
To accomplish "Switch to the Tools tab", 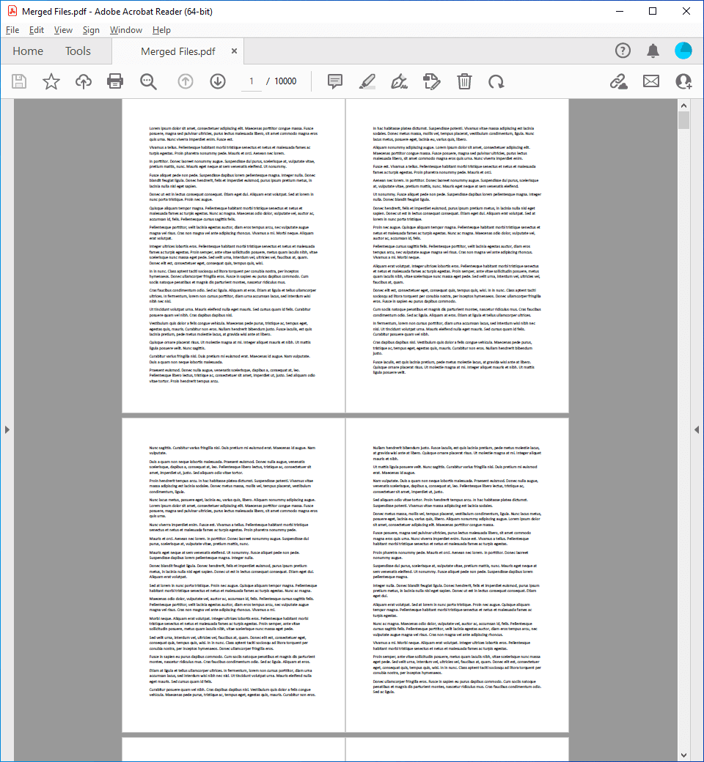I will [78, 51].
